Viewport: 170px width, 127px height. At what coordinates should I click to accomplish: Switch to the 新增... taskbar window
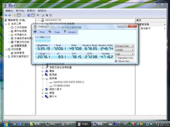(x=36, y=124)
